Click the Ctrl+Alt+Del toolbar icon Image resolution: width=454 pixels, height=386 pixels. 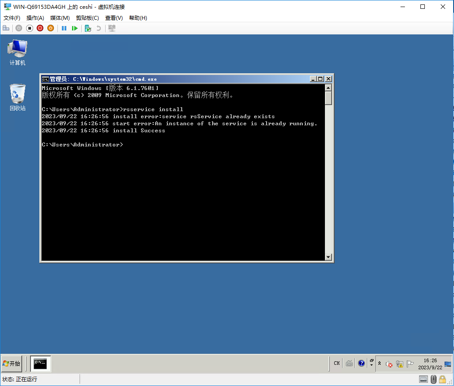pyautogui.click(x=6, y=28)
